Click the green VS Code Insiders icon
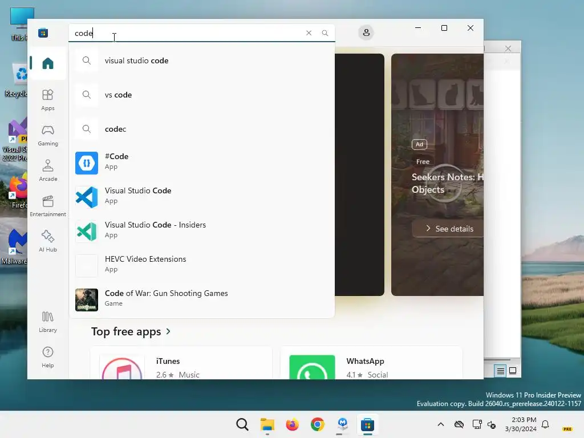Screen dimensions: 584x438 (x=87, y=232)
